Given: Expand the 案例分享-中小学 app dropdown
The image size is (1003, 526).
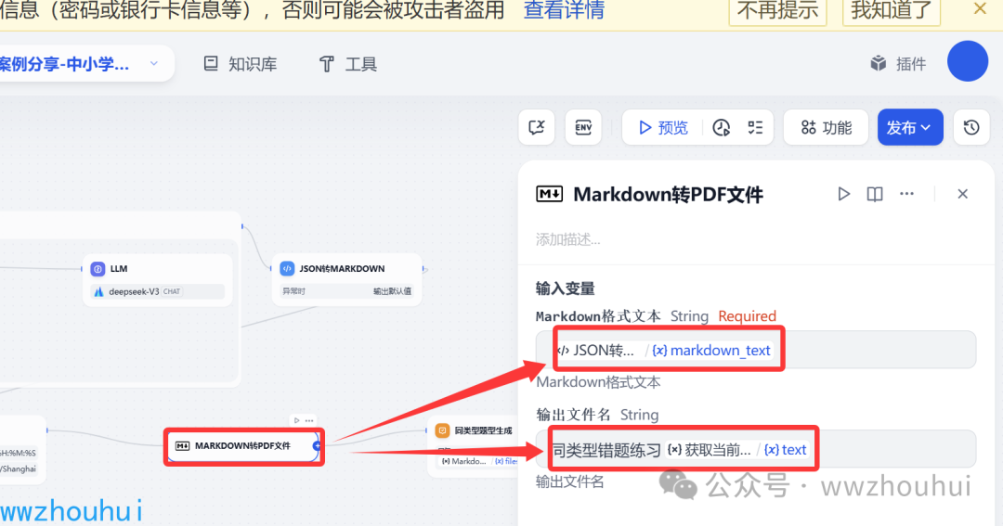Looking at the screenshot, I should point(153,63).
